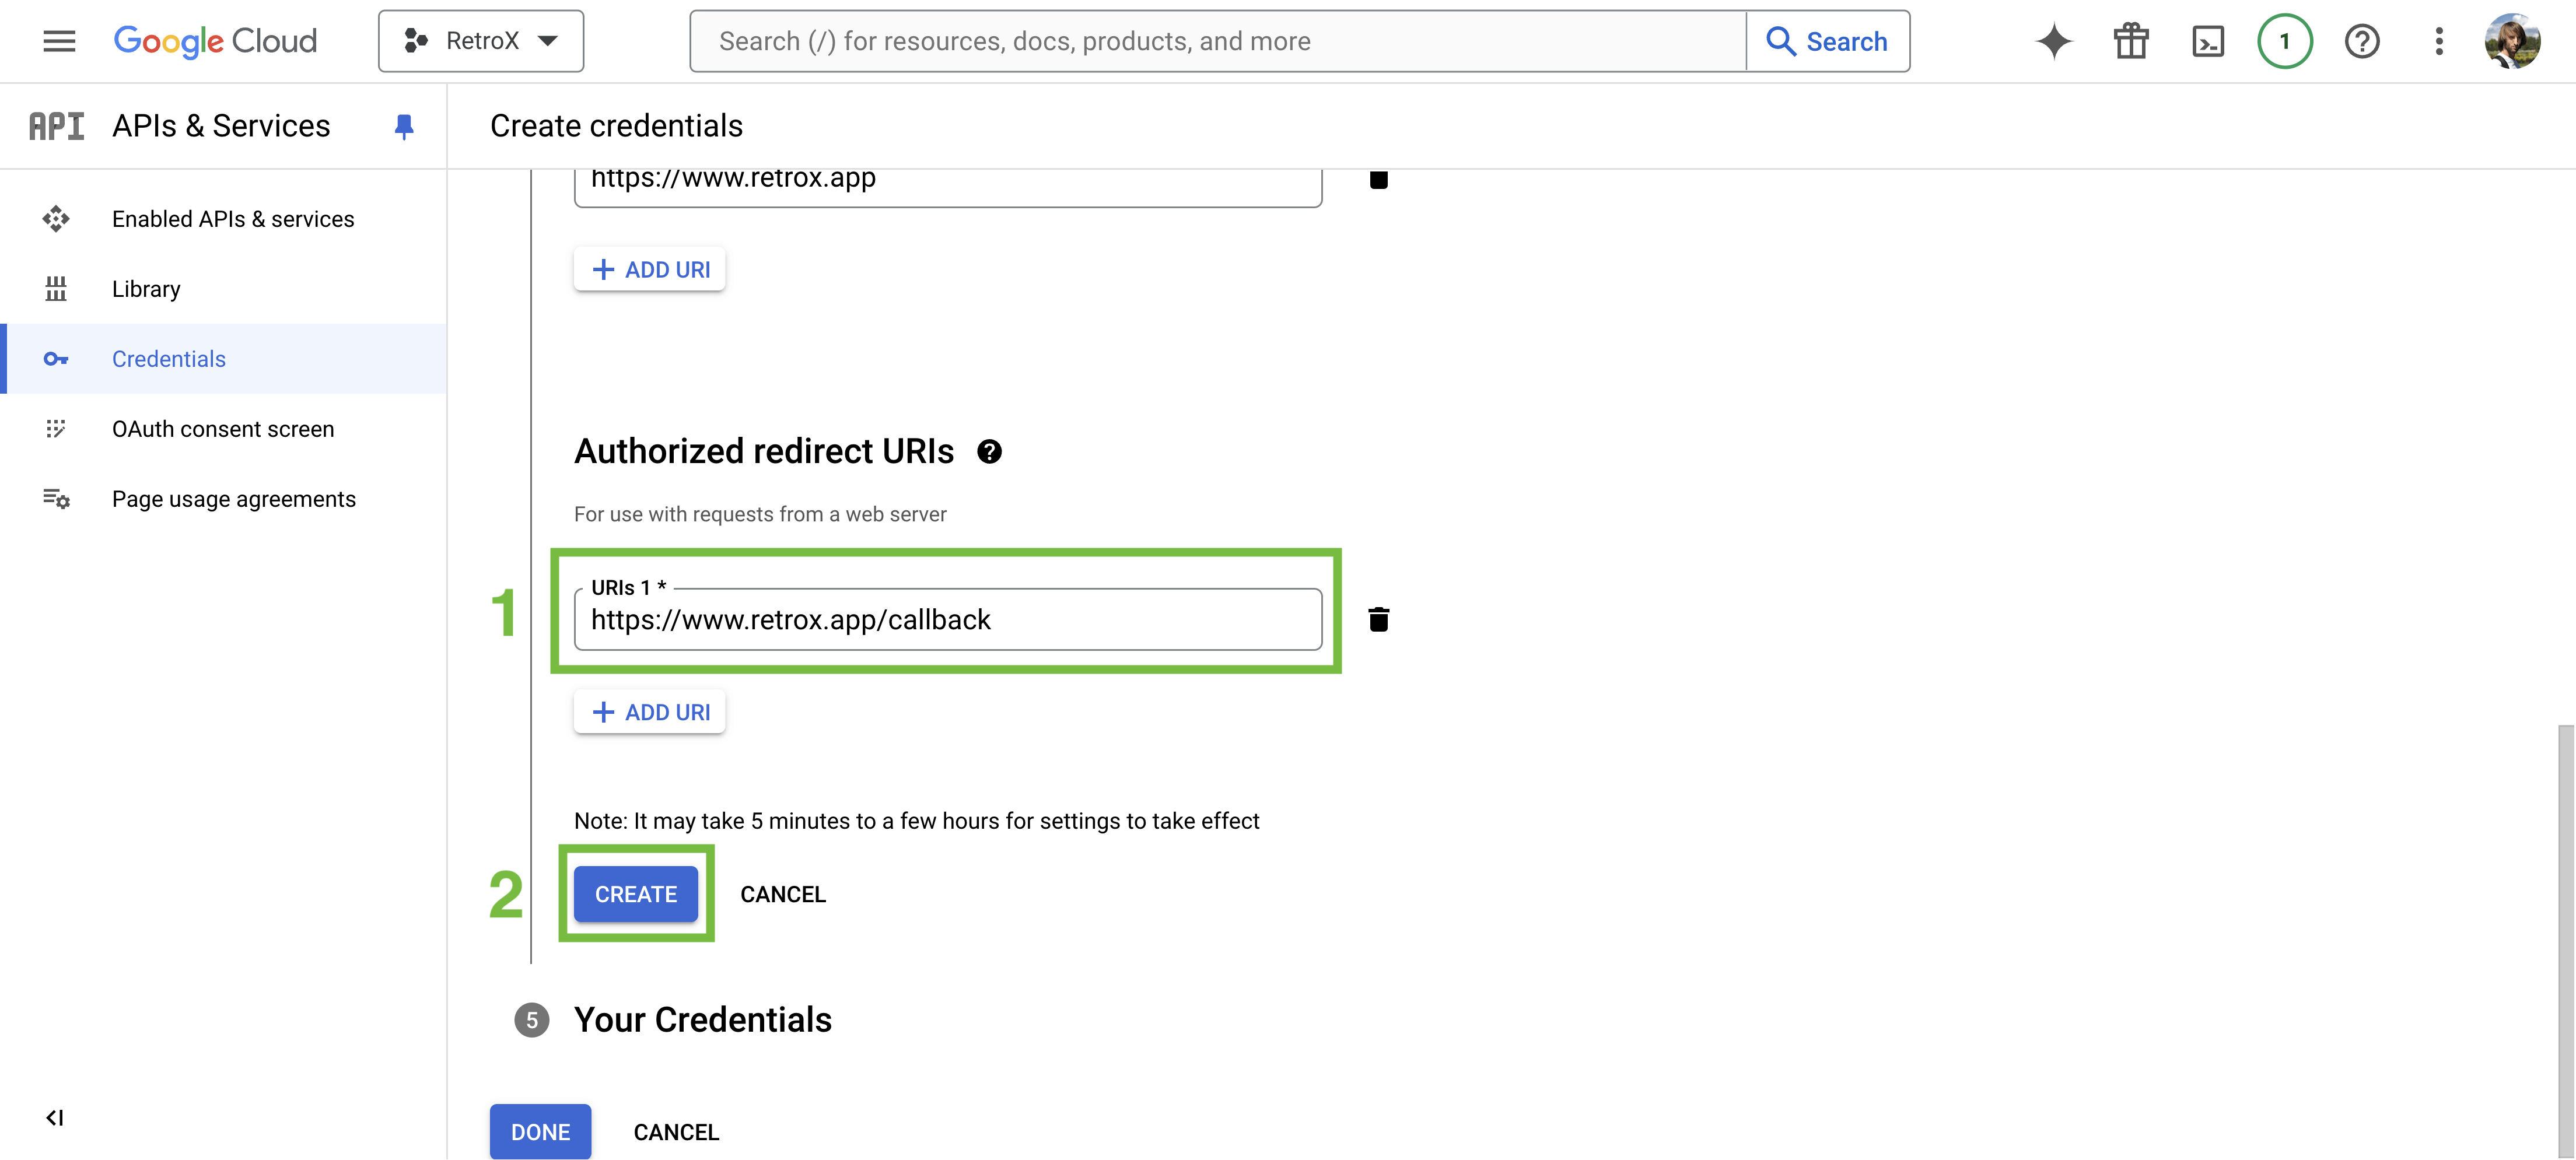Click the blue CREATE button

[x=636, y=894]
